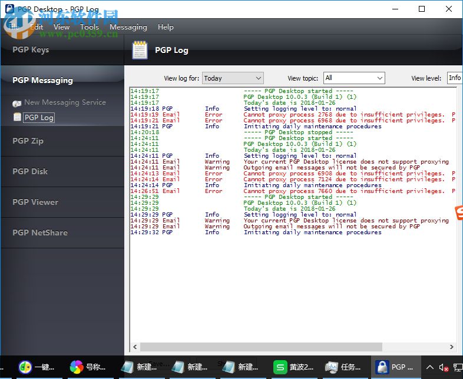Click error line for process 2768
Screen dimensions: 463x379
coord(293,114)
